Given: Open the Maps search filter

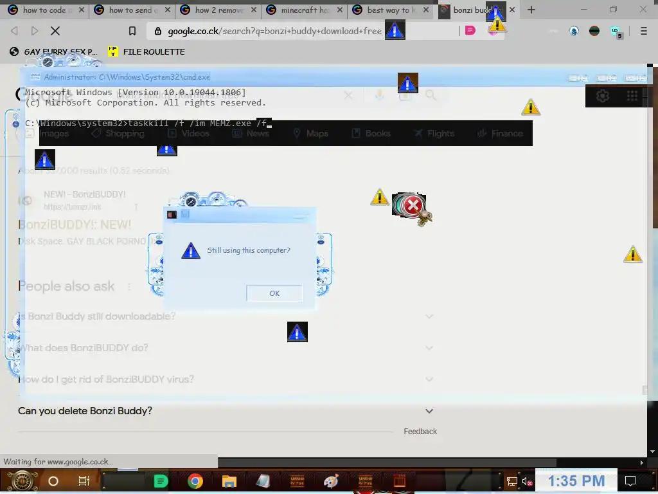Looking at the screenshot, I should pyautogui.click(x=310, y=134).
